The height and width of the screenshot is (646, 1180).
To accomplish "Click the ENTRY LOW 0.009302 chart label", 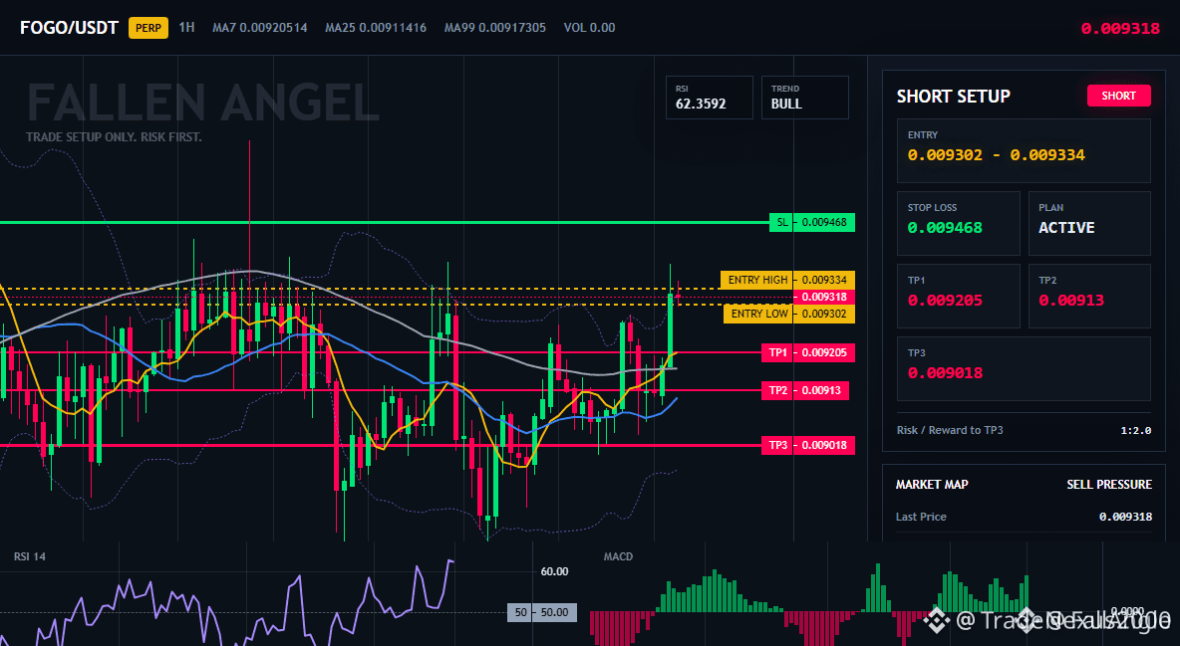I will tap(788, 314).
